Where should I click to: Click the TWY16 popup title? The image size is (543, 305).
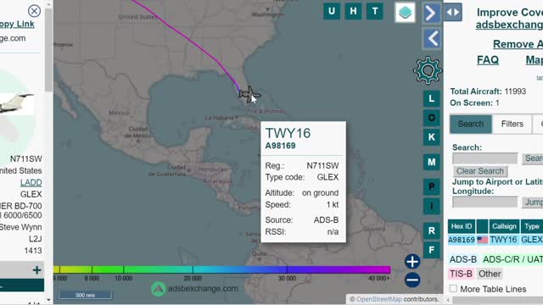point(288,133)
